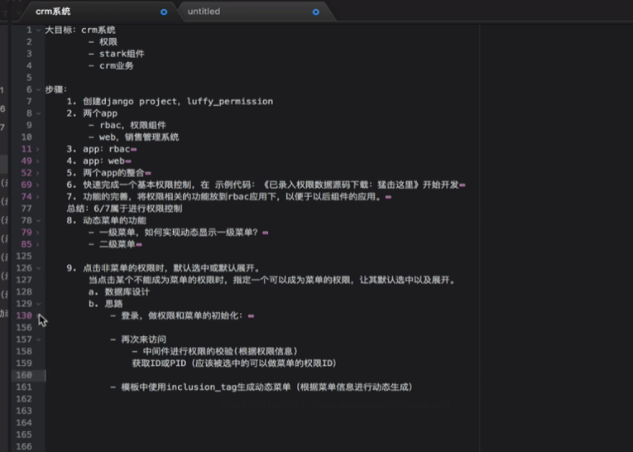Click the '- crm业务' line
Viewport: 633px width, 452px height.
[x=111, y=66]
